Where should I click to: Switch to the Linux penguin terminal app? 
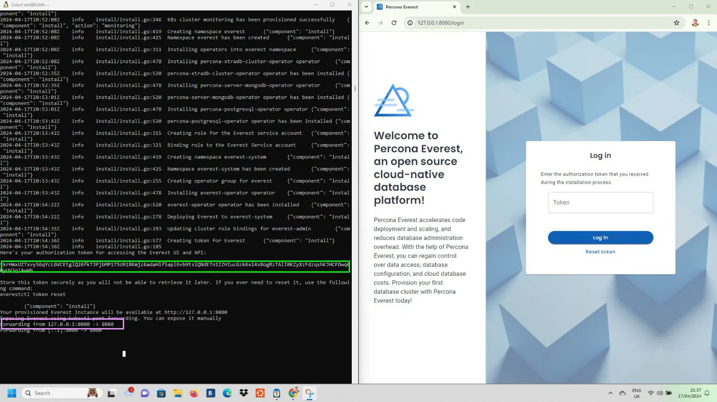pos(277,393)
